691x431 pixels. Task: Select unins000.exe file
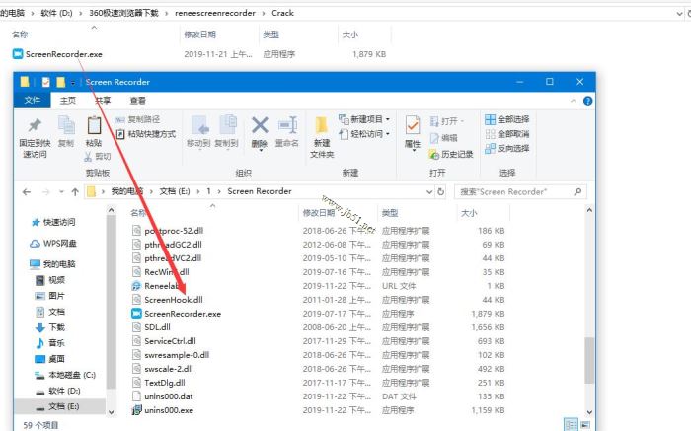point(163,410)
